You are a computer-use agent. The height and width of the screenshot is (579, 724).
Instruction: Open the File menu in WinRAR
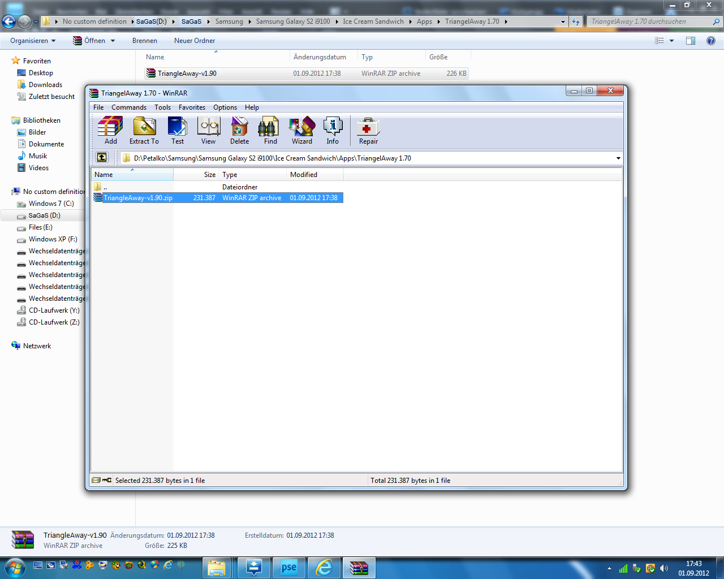98,107
